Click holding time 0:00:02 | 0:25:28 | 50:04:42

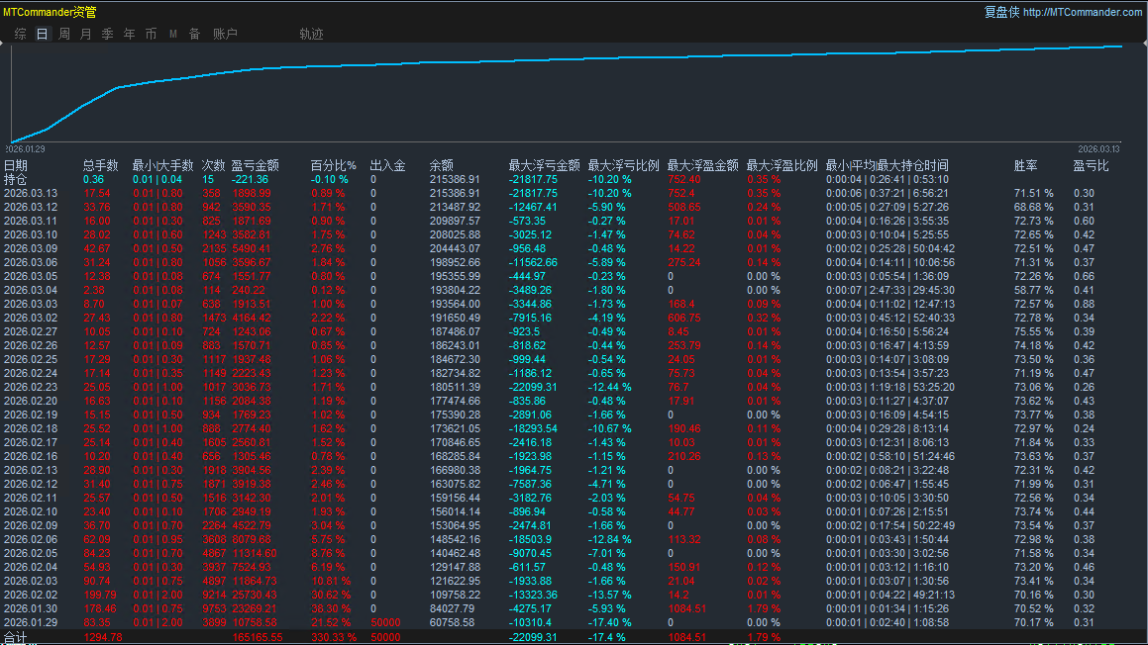890,248
